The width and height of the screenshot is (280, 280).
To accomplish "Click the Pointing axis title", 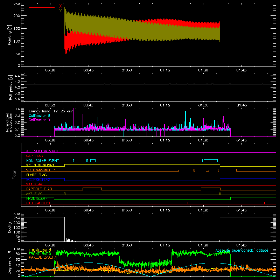I will coord(9,35).
